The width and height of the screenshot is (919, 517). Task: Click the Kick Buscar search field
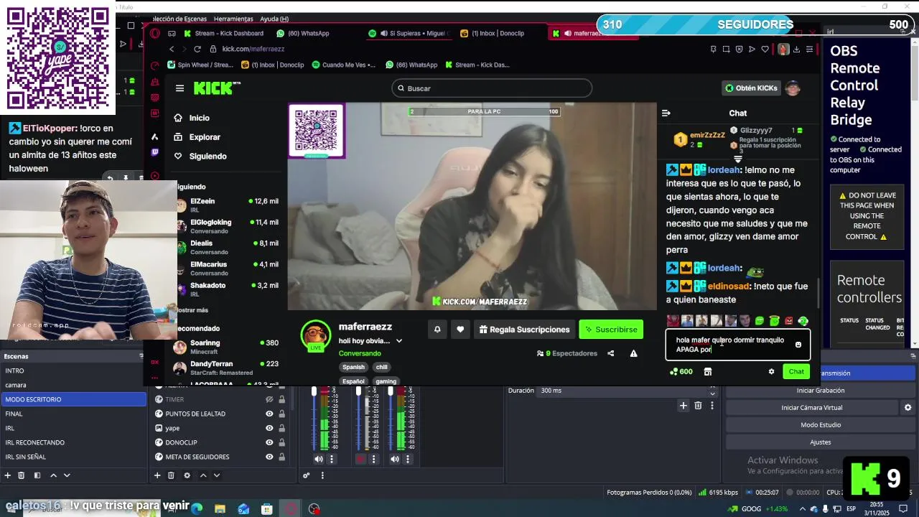492,88
